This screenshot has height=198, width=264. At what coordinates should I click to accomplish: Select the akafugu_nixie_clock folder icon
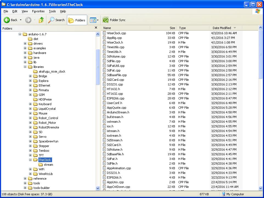[35, 71]
